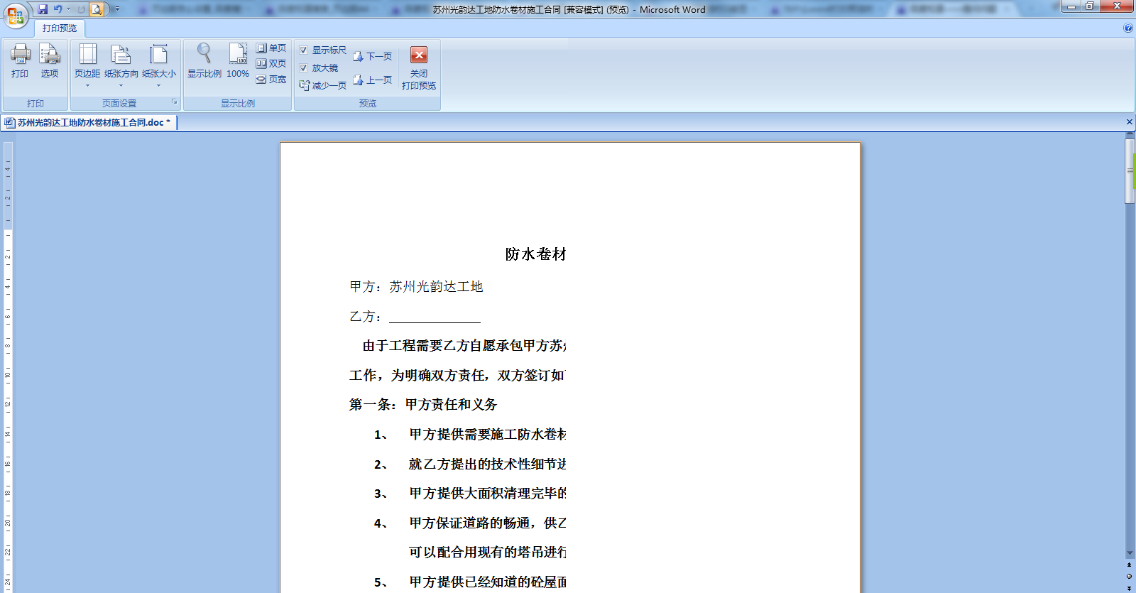Save the document from quick access toolbar
Screen dimensions: 1136x593
pos(43,9)
